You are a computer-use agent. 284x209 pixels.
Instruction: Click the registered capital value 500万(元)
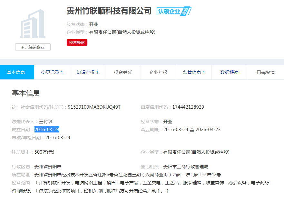click(44, 152)
